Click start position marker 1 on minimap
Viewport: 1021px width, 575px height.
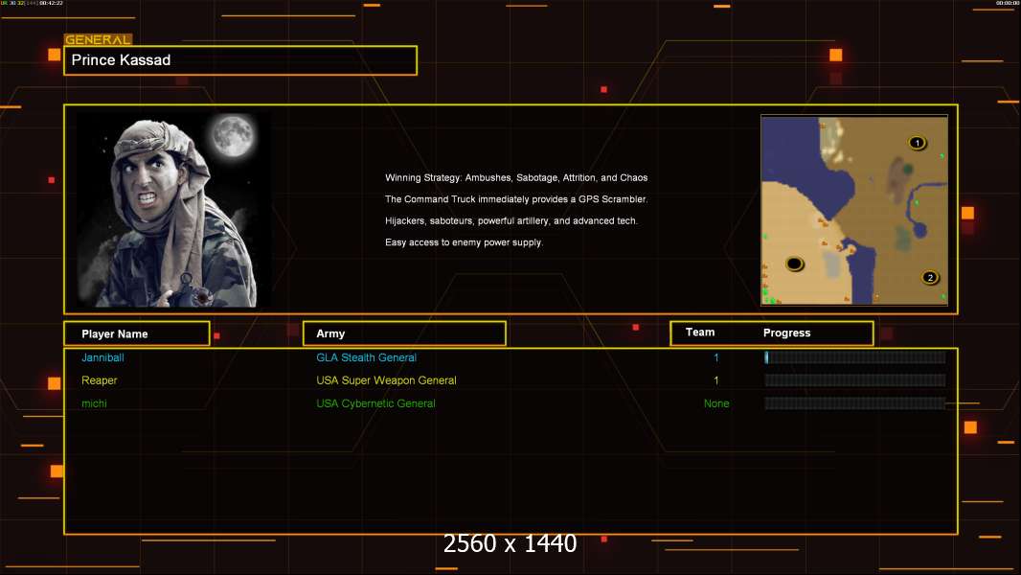[x=917, y=143]
